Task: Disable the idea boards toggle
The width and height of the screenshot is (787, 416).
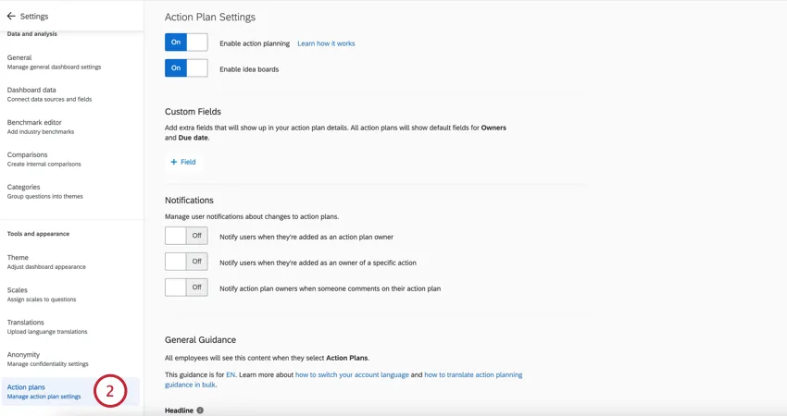Action: [x=186, y=68]
